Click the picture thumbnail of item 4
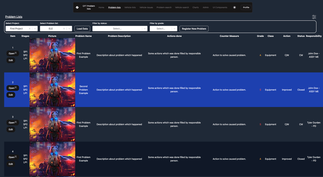The height and width of the screenshot is (177, 323). [52, 159]
